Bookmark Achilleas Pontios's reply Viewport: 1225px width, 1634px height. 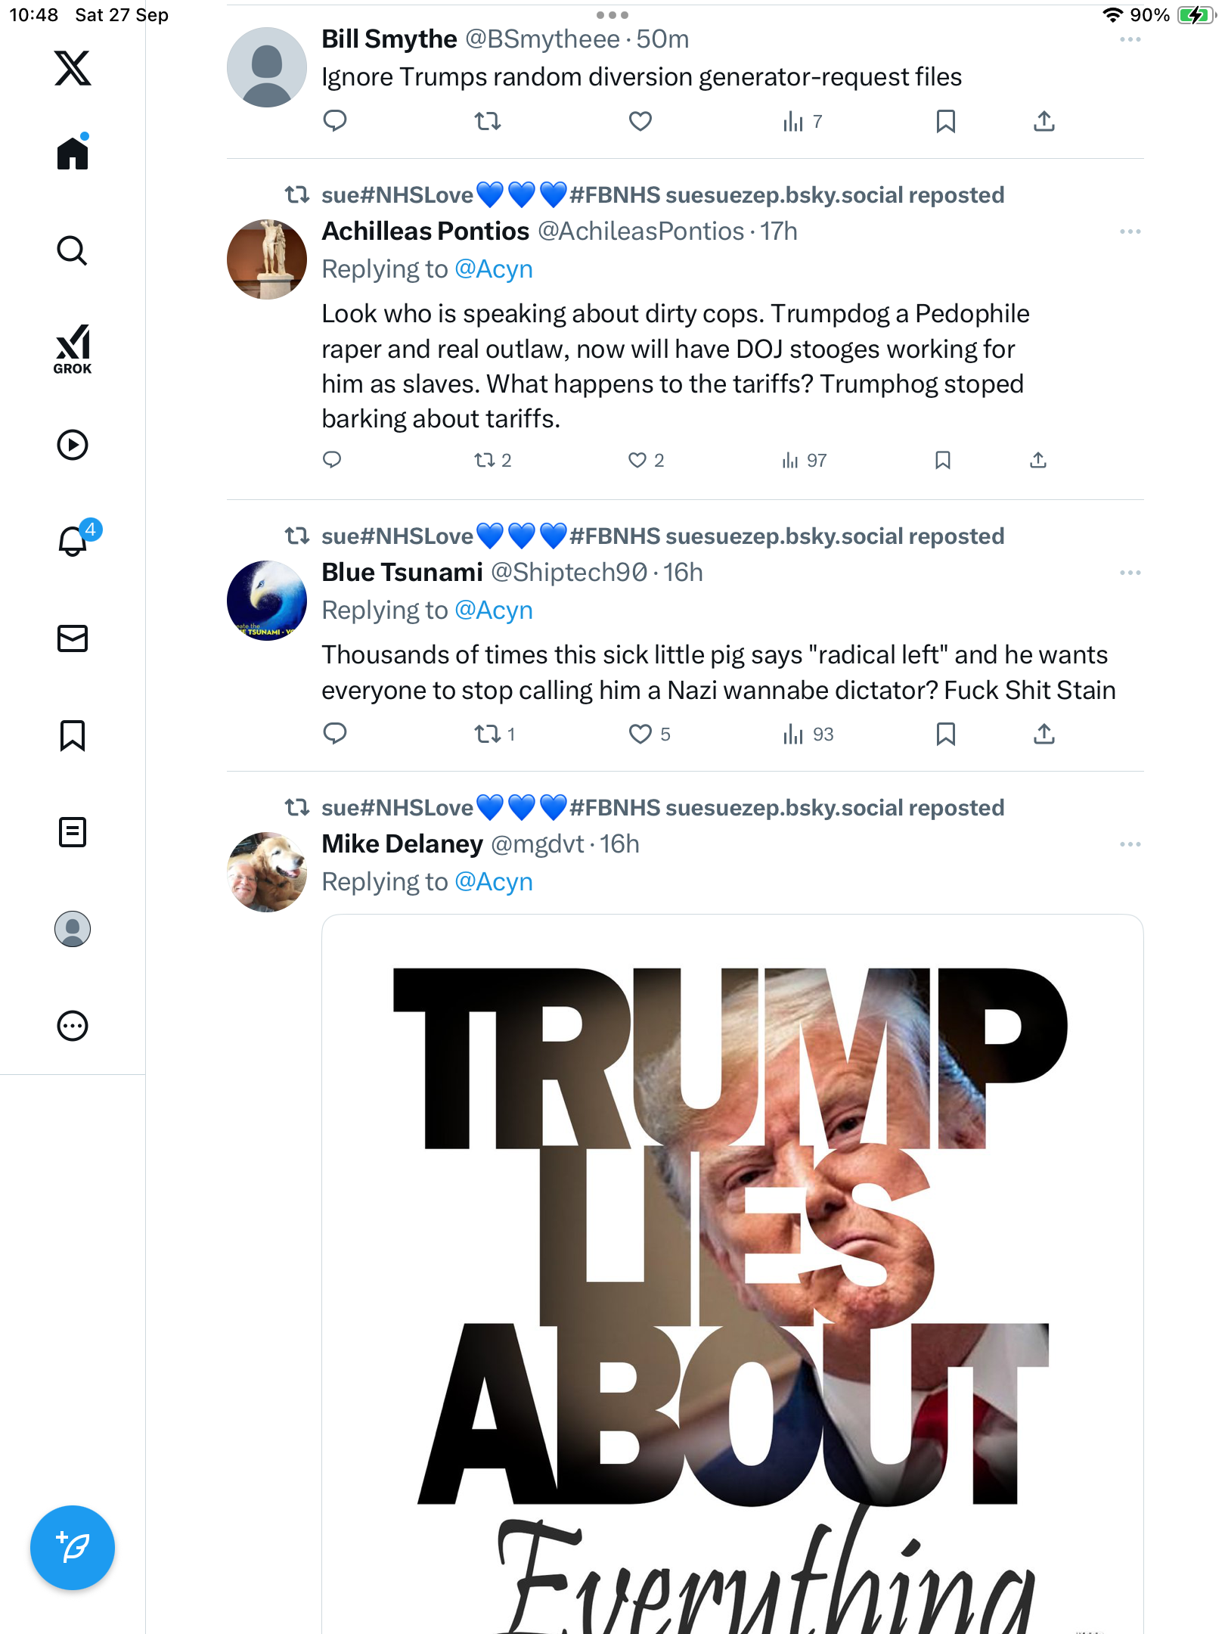[x=942, y=460]
